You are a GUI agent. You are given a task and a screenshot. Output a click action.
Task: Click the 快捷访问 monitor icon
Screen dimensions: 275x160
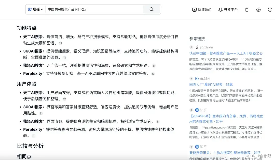tap(194, 10)
